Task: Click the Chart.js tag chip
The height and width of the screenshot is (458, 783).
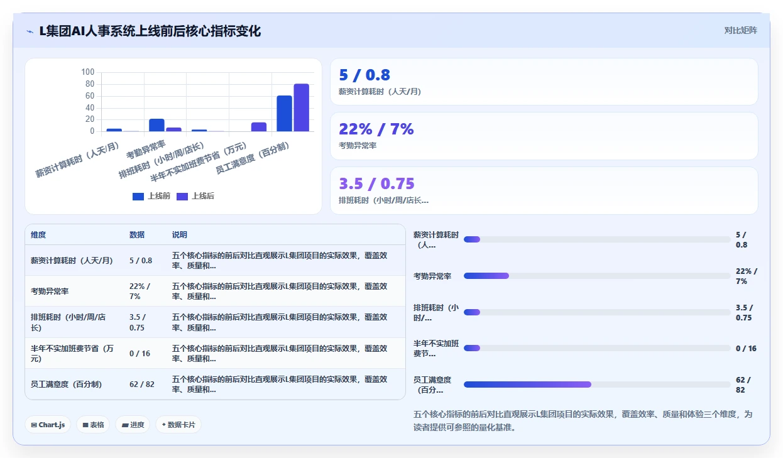Action: click(48, 425)
